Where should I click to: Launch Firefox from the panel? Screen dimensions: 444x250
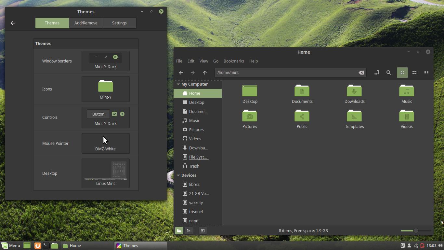(38, 246)
